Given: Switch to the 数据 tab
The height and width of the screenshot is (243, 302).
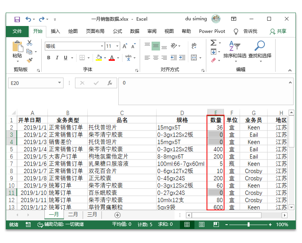Looking at the screenshot, I should click(134, 31).
